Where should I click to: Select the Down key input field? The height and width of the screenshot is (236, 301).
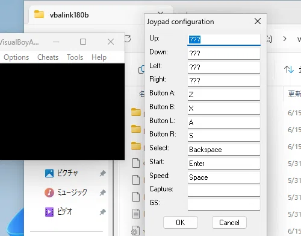pos(224,54)
